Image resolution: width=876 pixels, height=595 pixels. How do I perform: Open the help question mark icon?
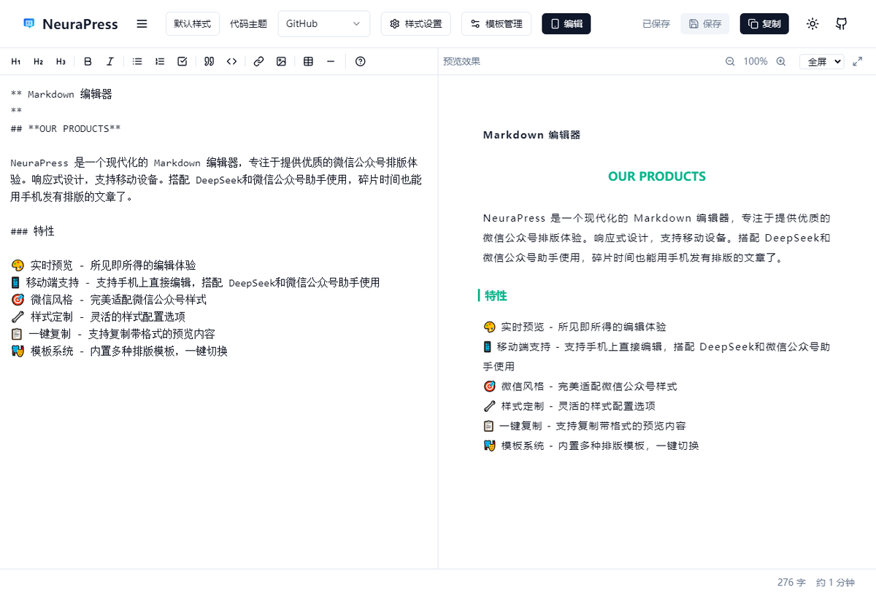(360, 62)
